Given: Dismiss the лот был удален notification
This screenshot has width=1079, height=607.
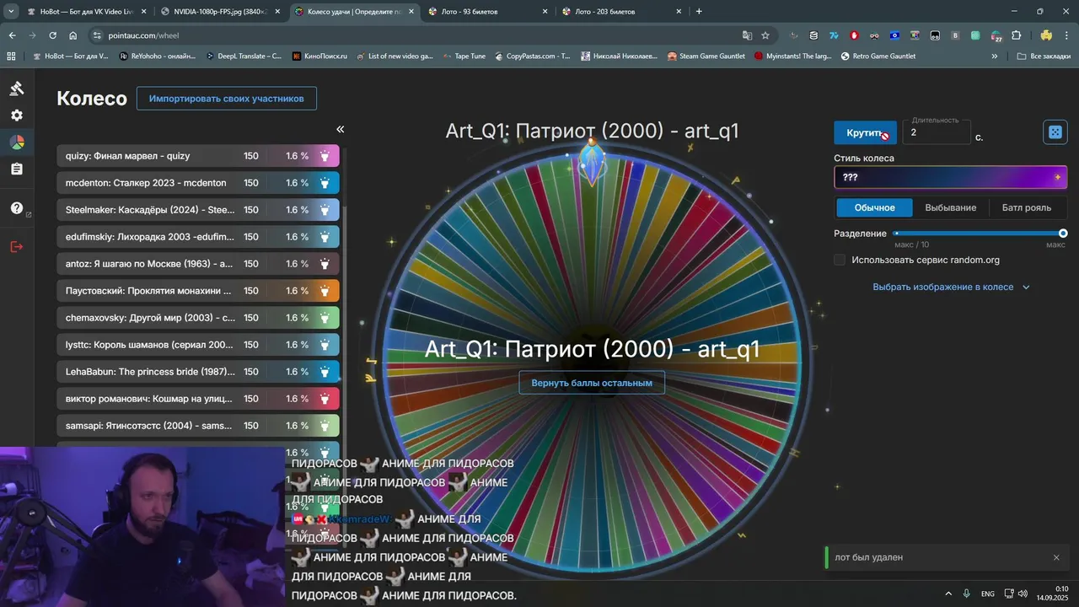Looking at the screenshot, I should (x=1056, y=557).
